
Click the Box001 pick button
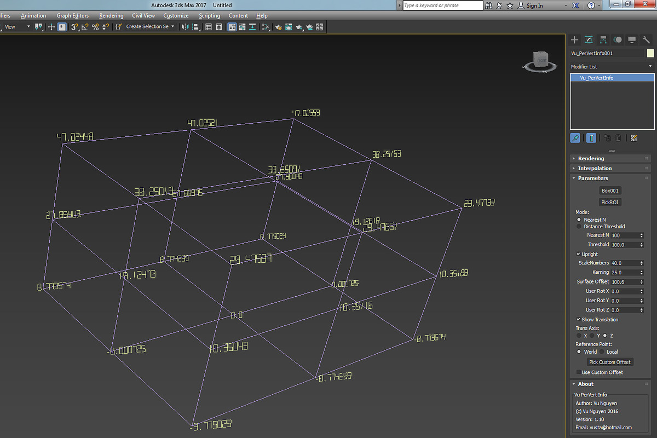click(610, 191)
